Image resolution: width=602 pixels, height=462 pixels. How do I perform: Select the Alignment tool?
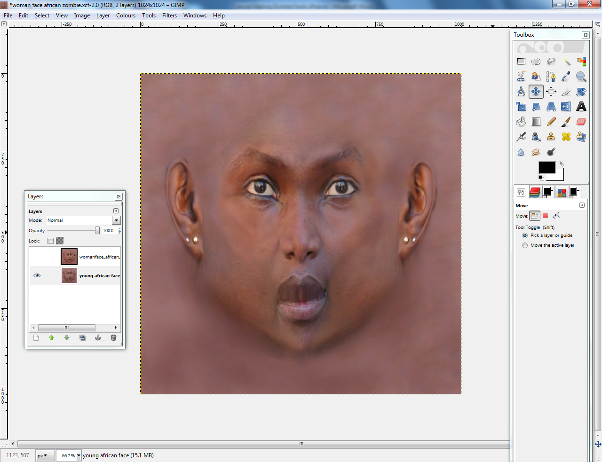(x=551, y=92)
